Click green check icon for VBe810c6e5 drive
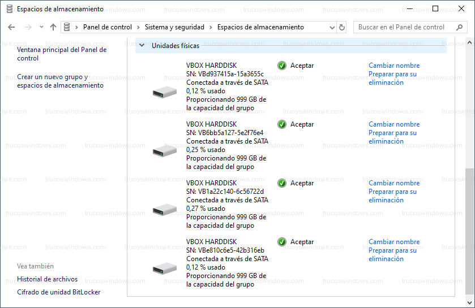This screenshot has width=475, height=308. 282,242
